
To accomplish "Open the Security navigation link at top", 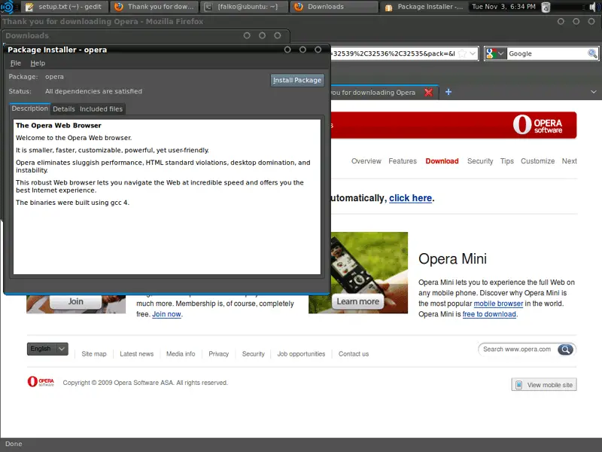I will pyautogui.click(x=480, y=161).
